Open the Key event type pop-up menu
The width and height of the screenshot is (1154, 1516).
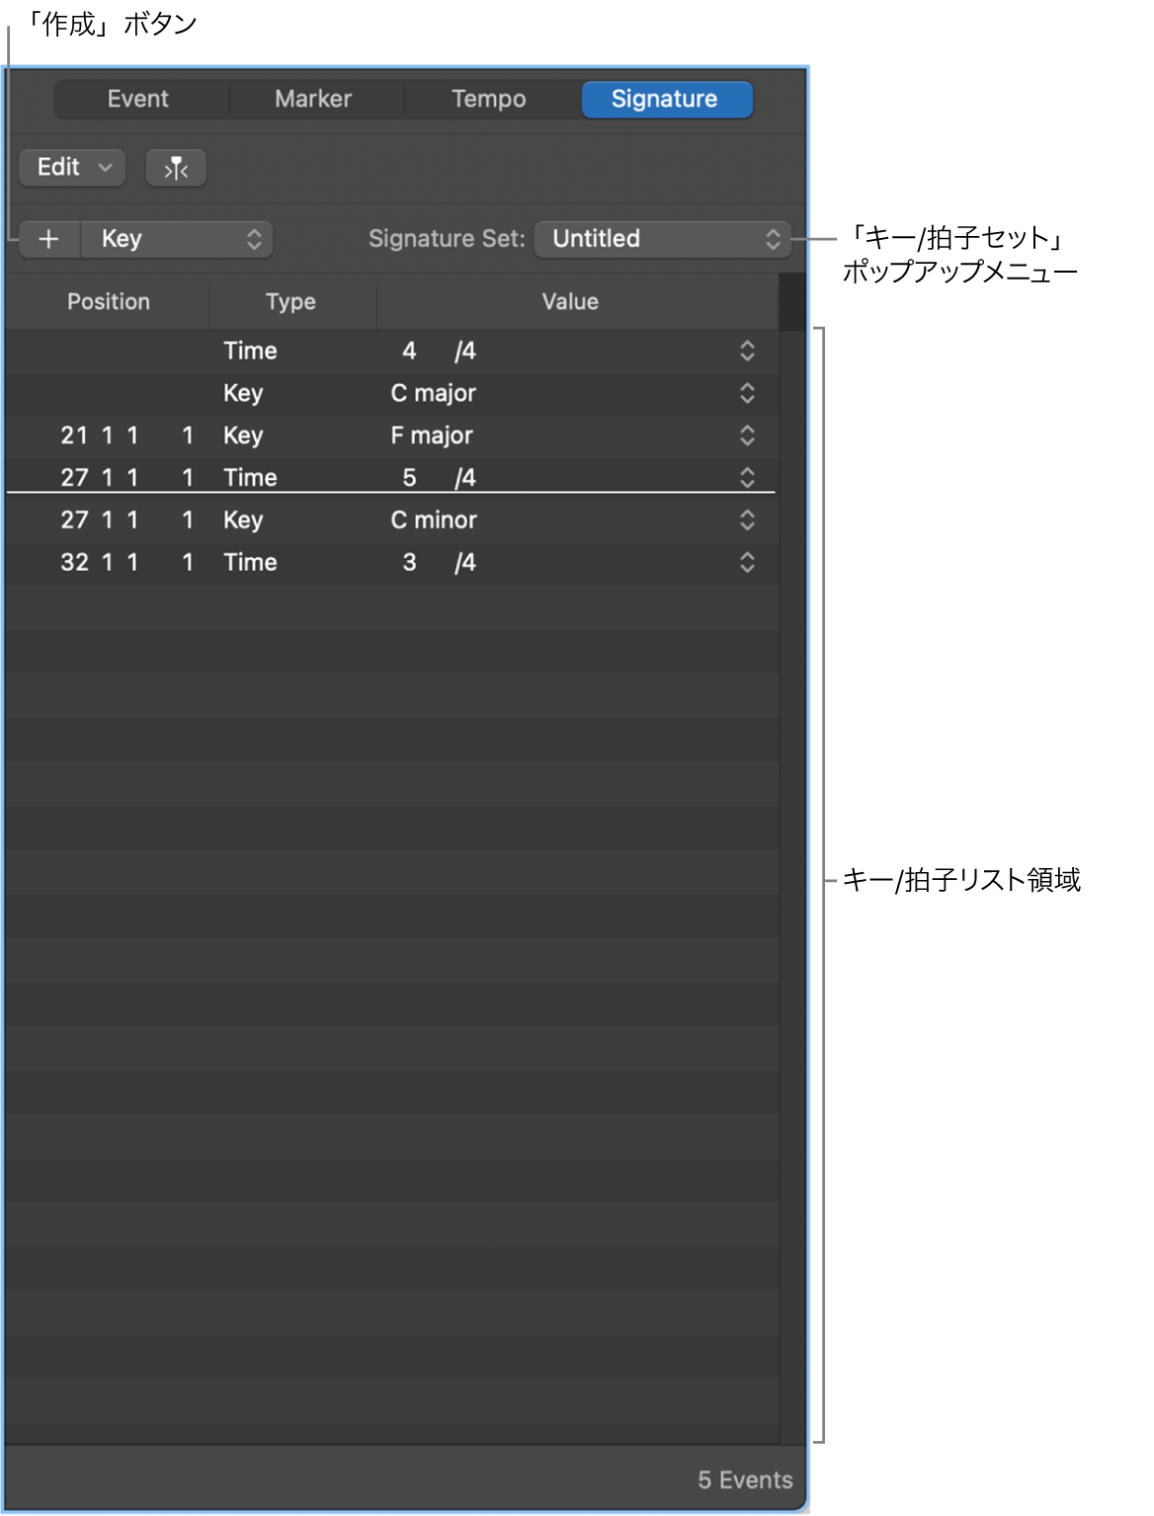(x=176, y=238)
